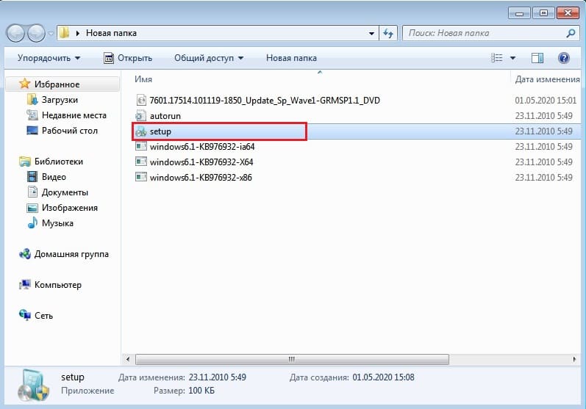The height and width of the screenshot is (409, 586).
Task: Click the Forward navigation arrow button
Action: (37, 33)
